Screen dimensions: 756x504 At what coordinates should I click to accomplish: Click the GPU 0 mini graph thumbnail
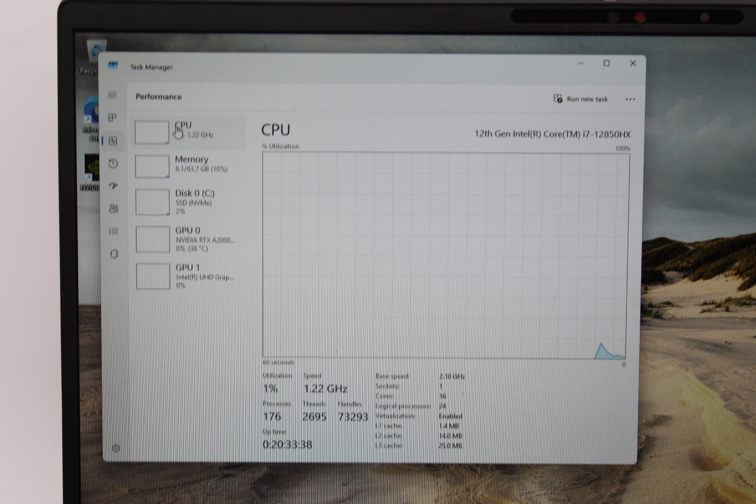[153, 239]
